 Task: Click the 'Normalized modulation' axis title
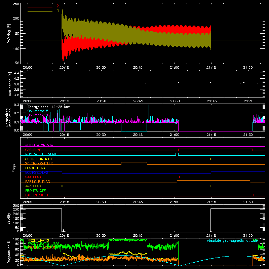coord(9,117)
